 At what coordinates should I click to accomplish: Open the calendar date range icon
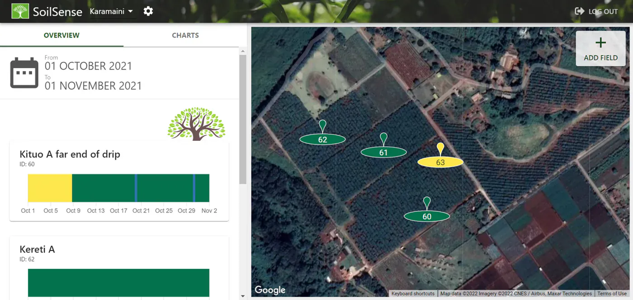24,72
